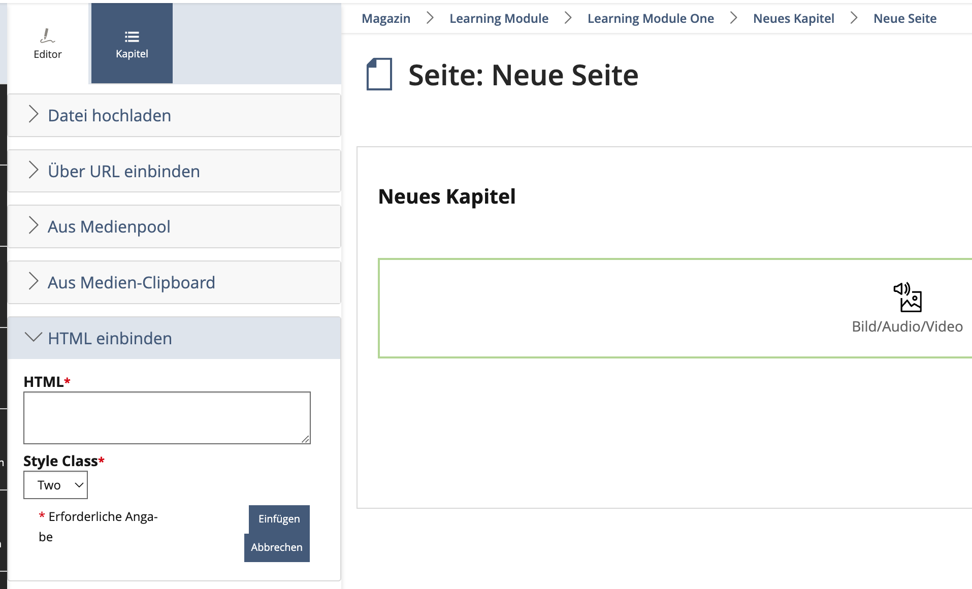Viewport: 972px width, 589px height.
Task: Click the Bild/Audio/Video media icon
Action: [908, 298]
